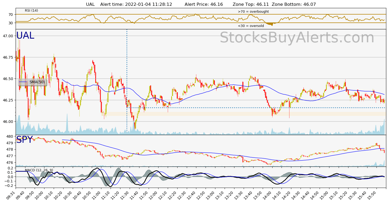Screen dimensions: 390x203
Task: Click the UAL ticker label on chart
Action: [25, 36]
